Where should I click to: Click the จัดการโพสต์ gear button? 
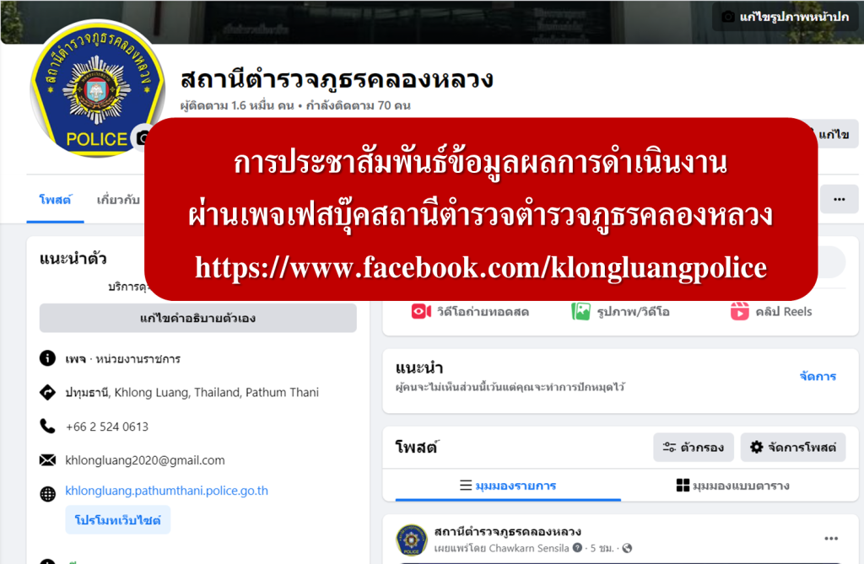[793, 447]
